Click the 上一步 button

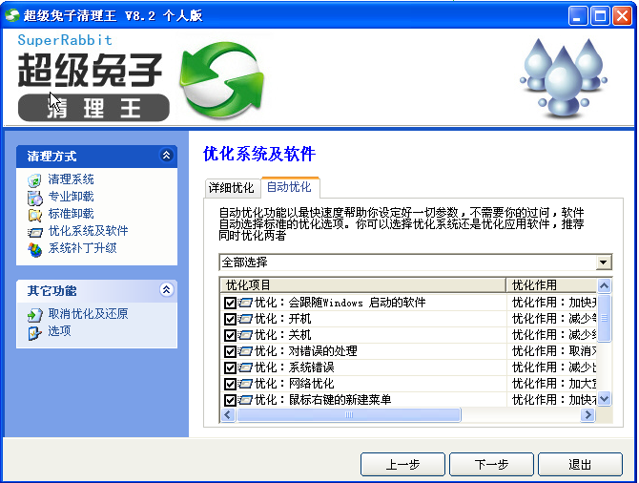[402, 464]
